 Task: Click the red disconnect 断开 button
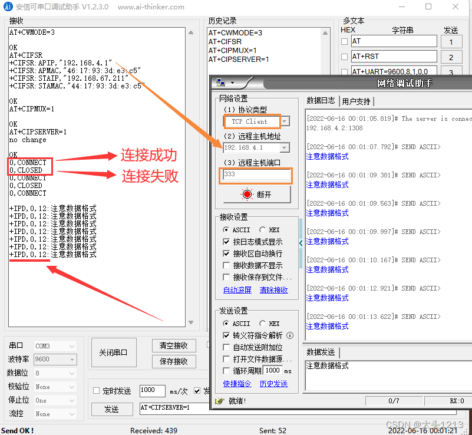[257, 195]
